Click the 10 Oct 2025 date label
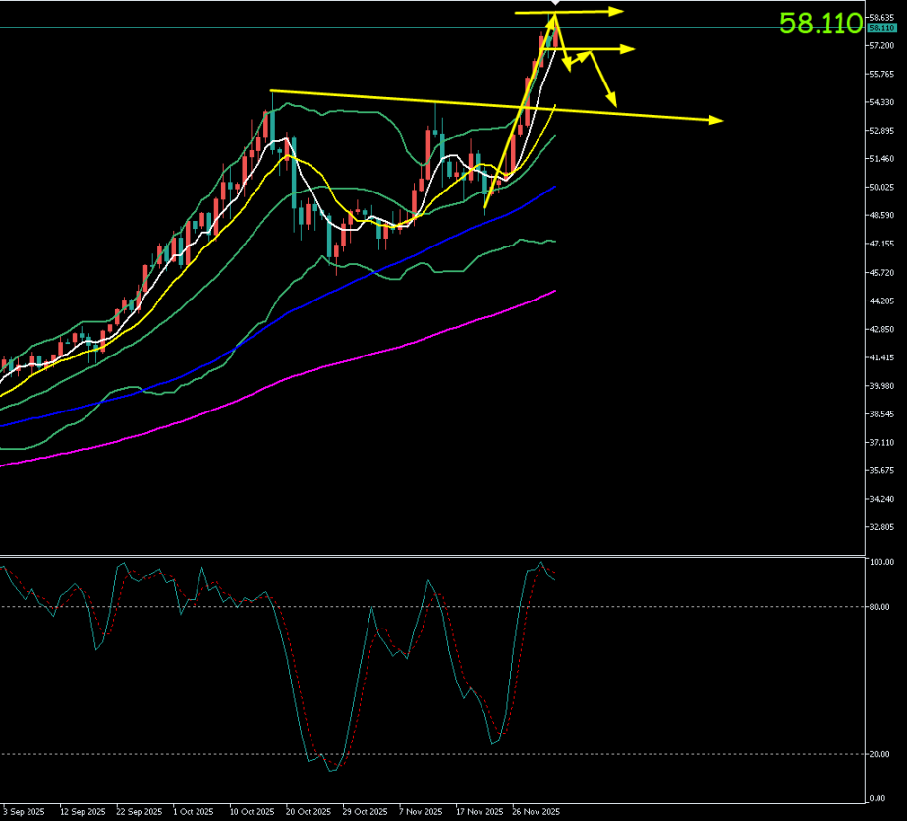Image resolution: width=907 pixels, height=821 pixels. click(252, 812)
